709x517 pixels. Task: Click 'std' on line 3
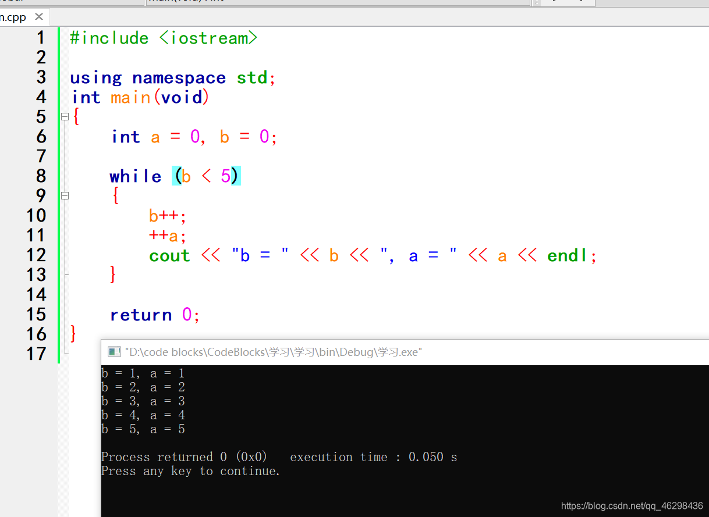(252, 77)
